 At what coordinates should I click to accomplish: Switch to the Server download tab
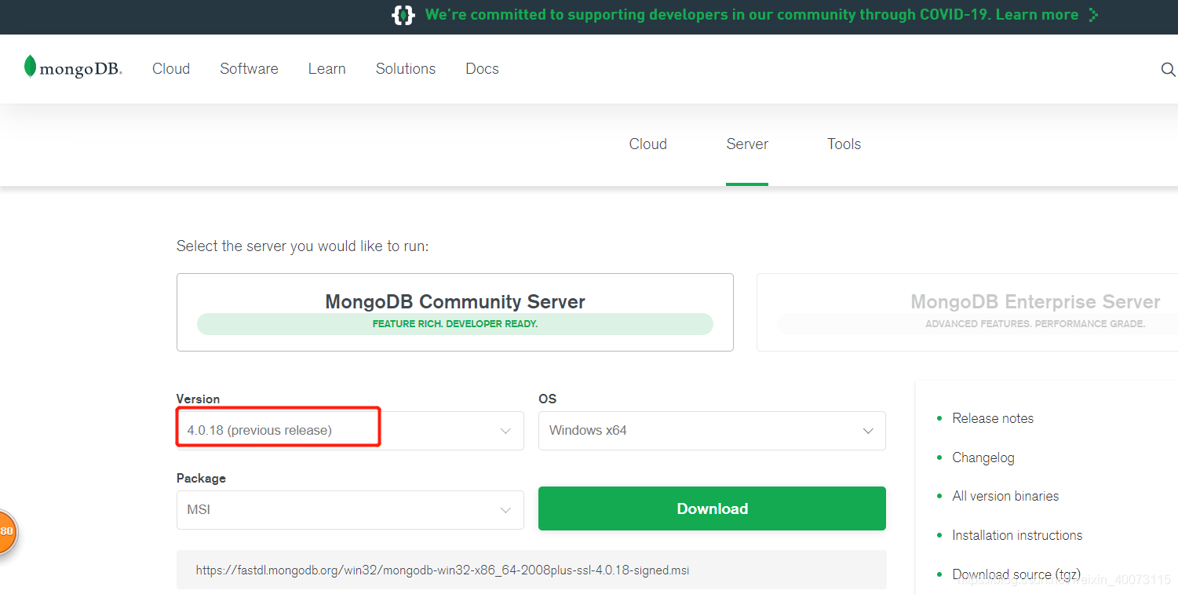(747, 144)
